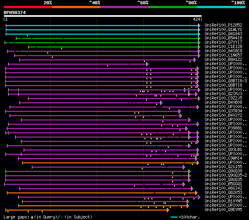The height and width of the screenshot is (220, 249).
Task: Select the UniRef100_Q3TR34 label
Action: coord(223,111)
